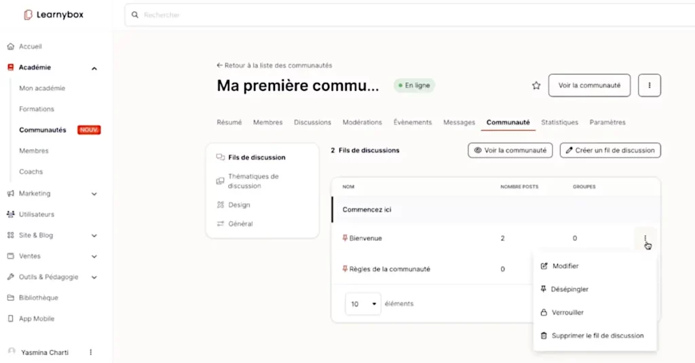This screenshot has height=363, width=695.
Task: Open options next to Yasmina Charti
Action: pos(91,352)
